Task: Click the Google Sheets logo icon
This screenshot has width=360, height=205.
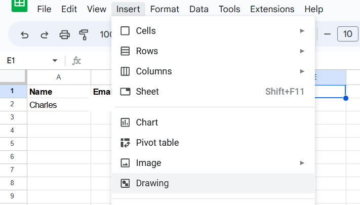Action: click(x=19, y=5)
